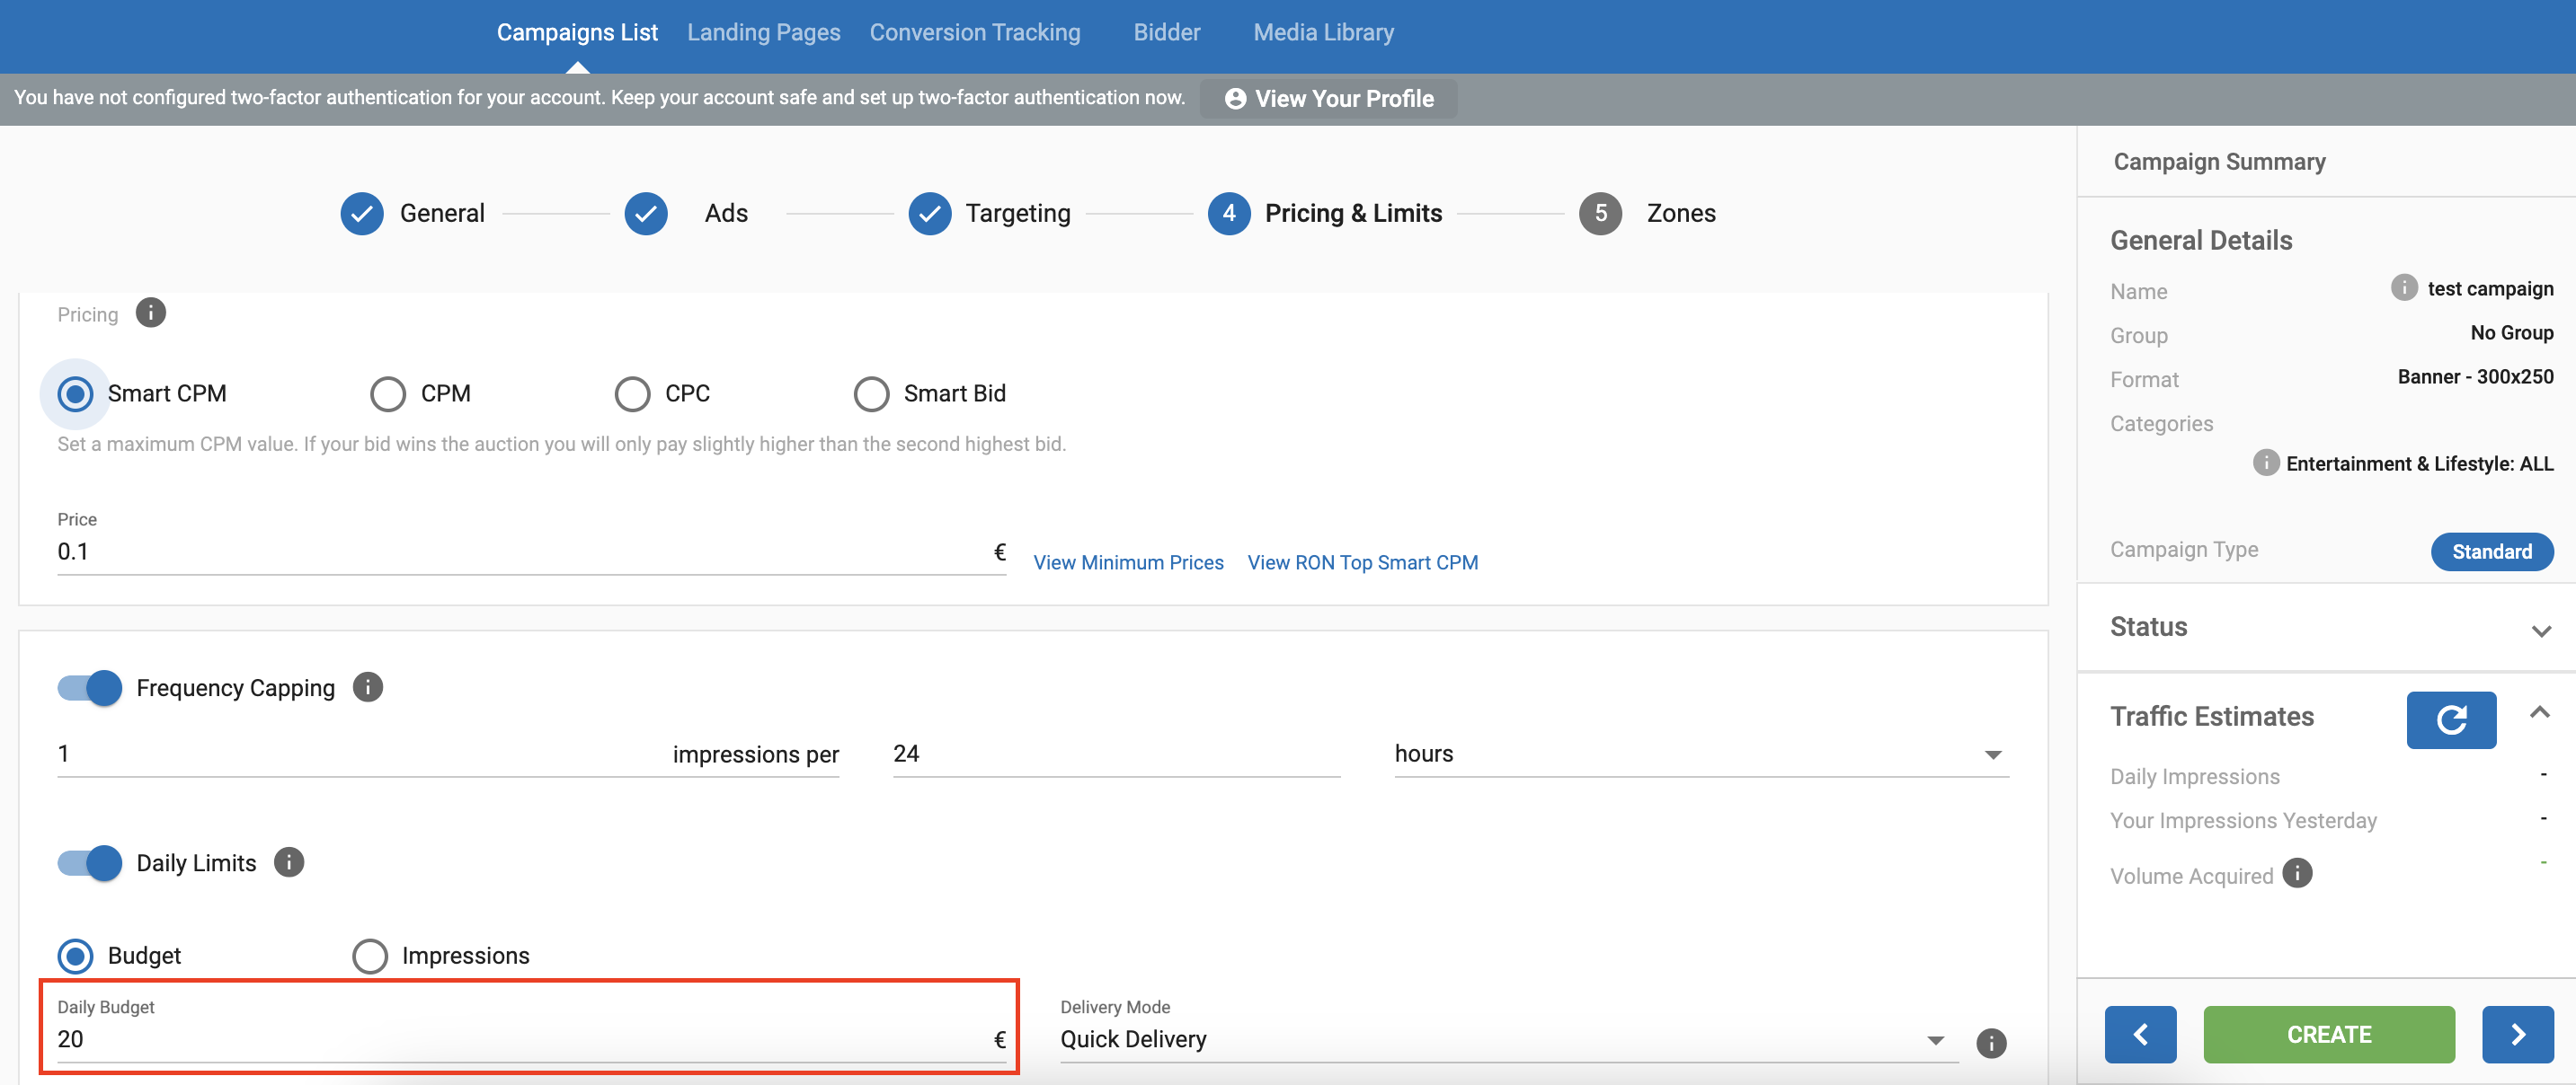
Task: Click the Daily Limits info icon
Action: coord(289,862)
